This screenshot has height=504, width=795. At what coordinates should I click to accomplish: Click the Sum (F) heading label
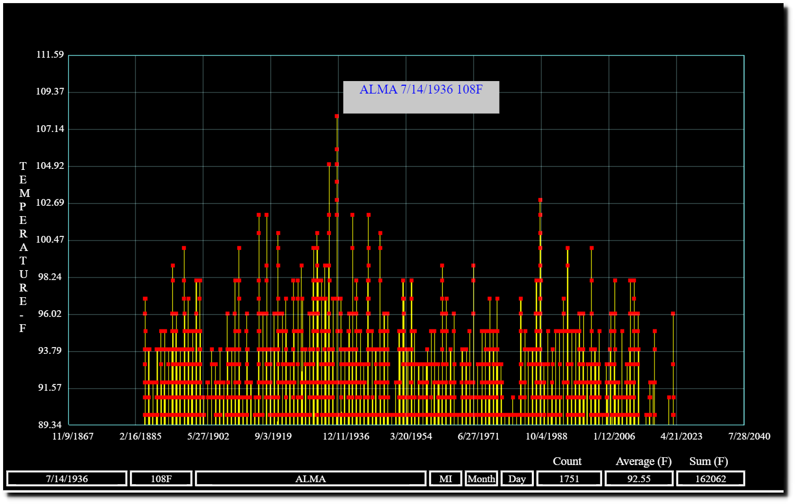[x=709, y=461]
